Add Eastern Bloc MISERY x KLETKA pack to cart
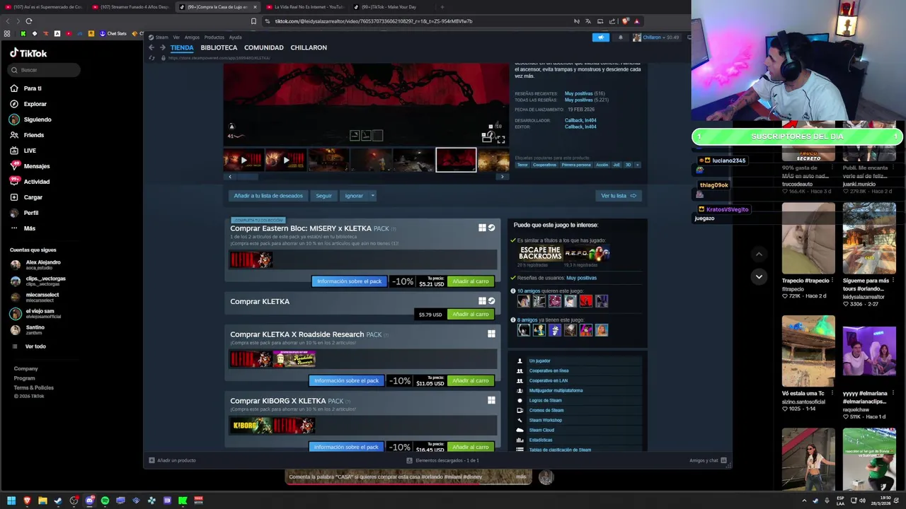 click(471, 281)
